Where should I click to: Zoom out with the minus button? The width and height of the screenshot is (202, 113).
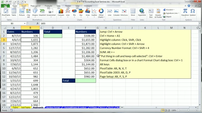click(179, 110)
